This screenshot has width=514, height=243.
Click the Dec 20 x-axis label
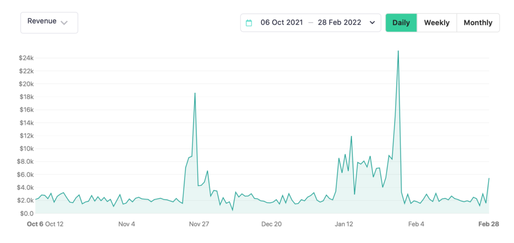pyautogui.click(x=271, y=224)
